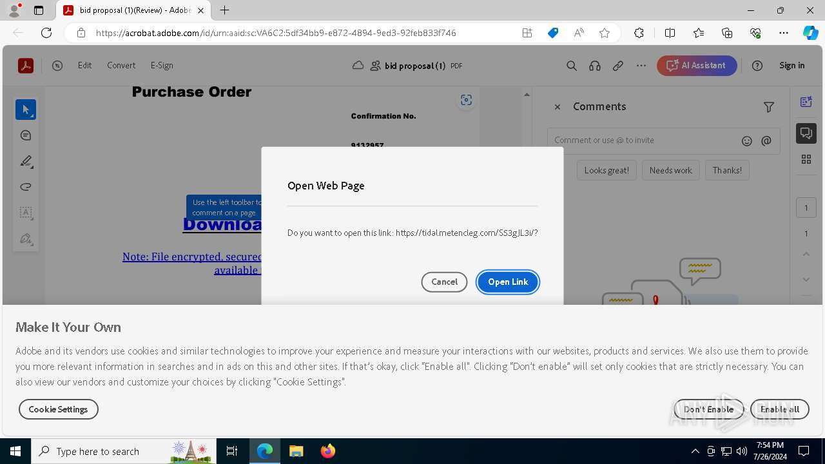Choose the 'Needs work' quick reply

[x=670, y=170]
